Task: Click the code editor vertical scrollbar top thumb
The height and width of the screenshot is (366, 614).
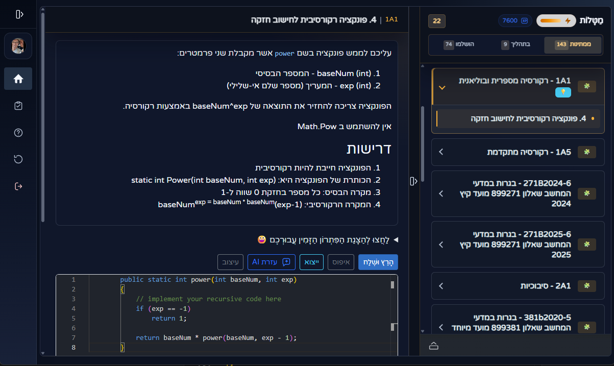Action: coord(392,285)
